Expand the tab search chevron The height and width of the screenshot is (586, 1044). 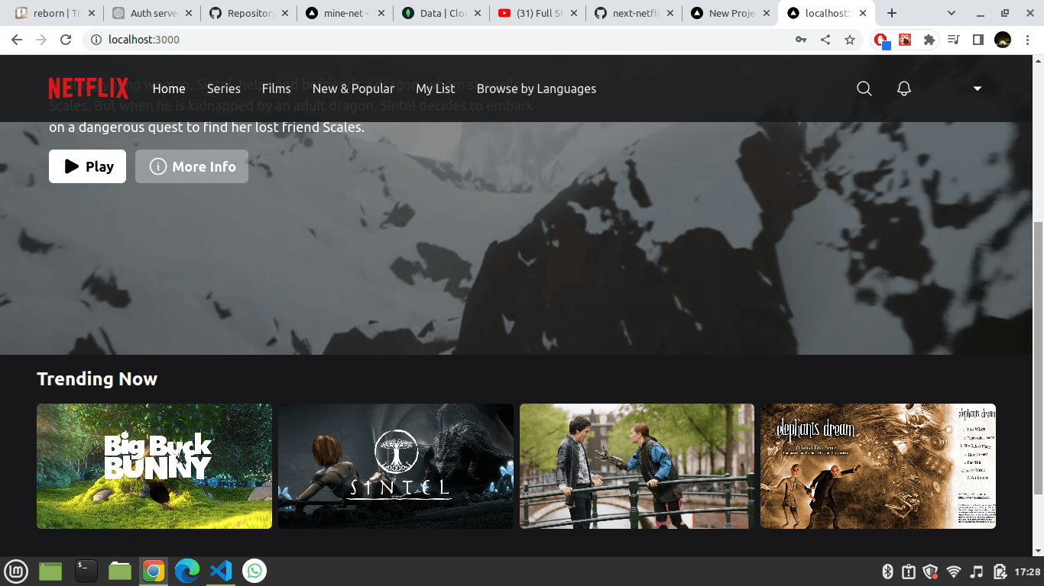(952, 13)
